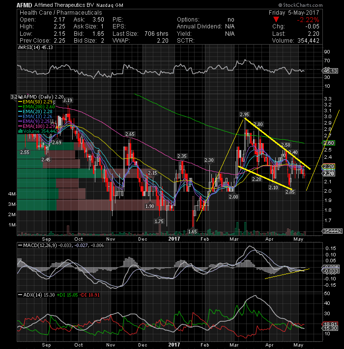The width and height of the screenshot is (344, 349).
Task: Select the Annual Dividend label
Action: [x=199, y=26]
